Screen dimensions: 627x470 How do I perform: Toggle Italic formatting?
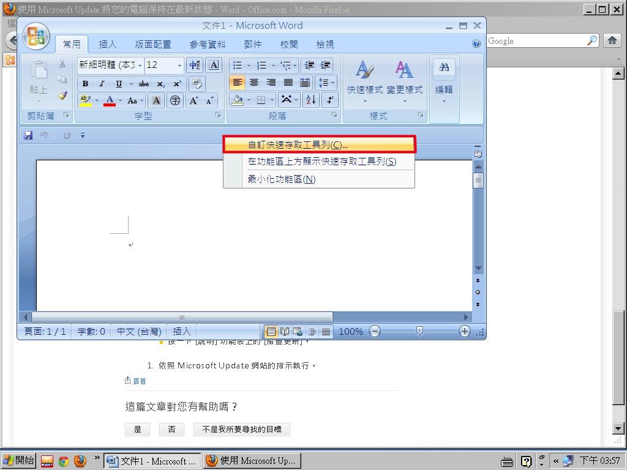pyautogui.click(x=102, y=84)
